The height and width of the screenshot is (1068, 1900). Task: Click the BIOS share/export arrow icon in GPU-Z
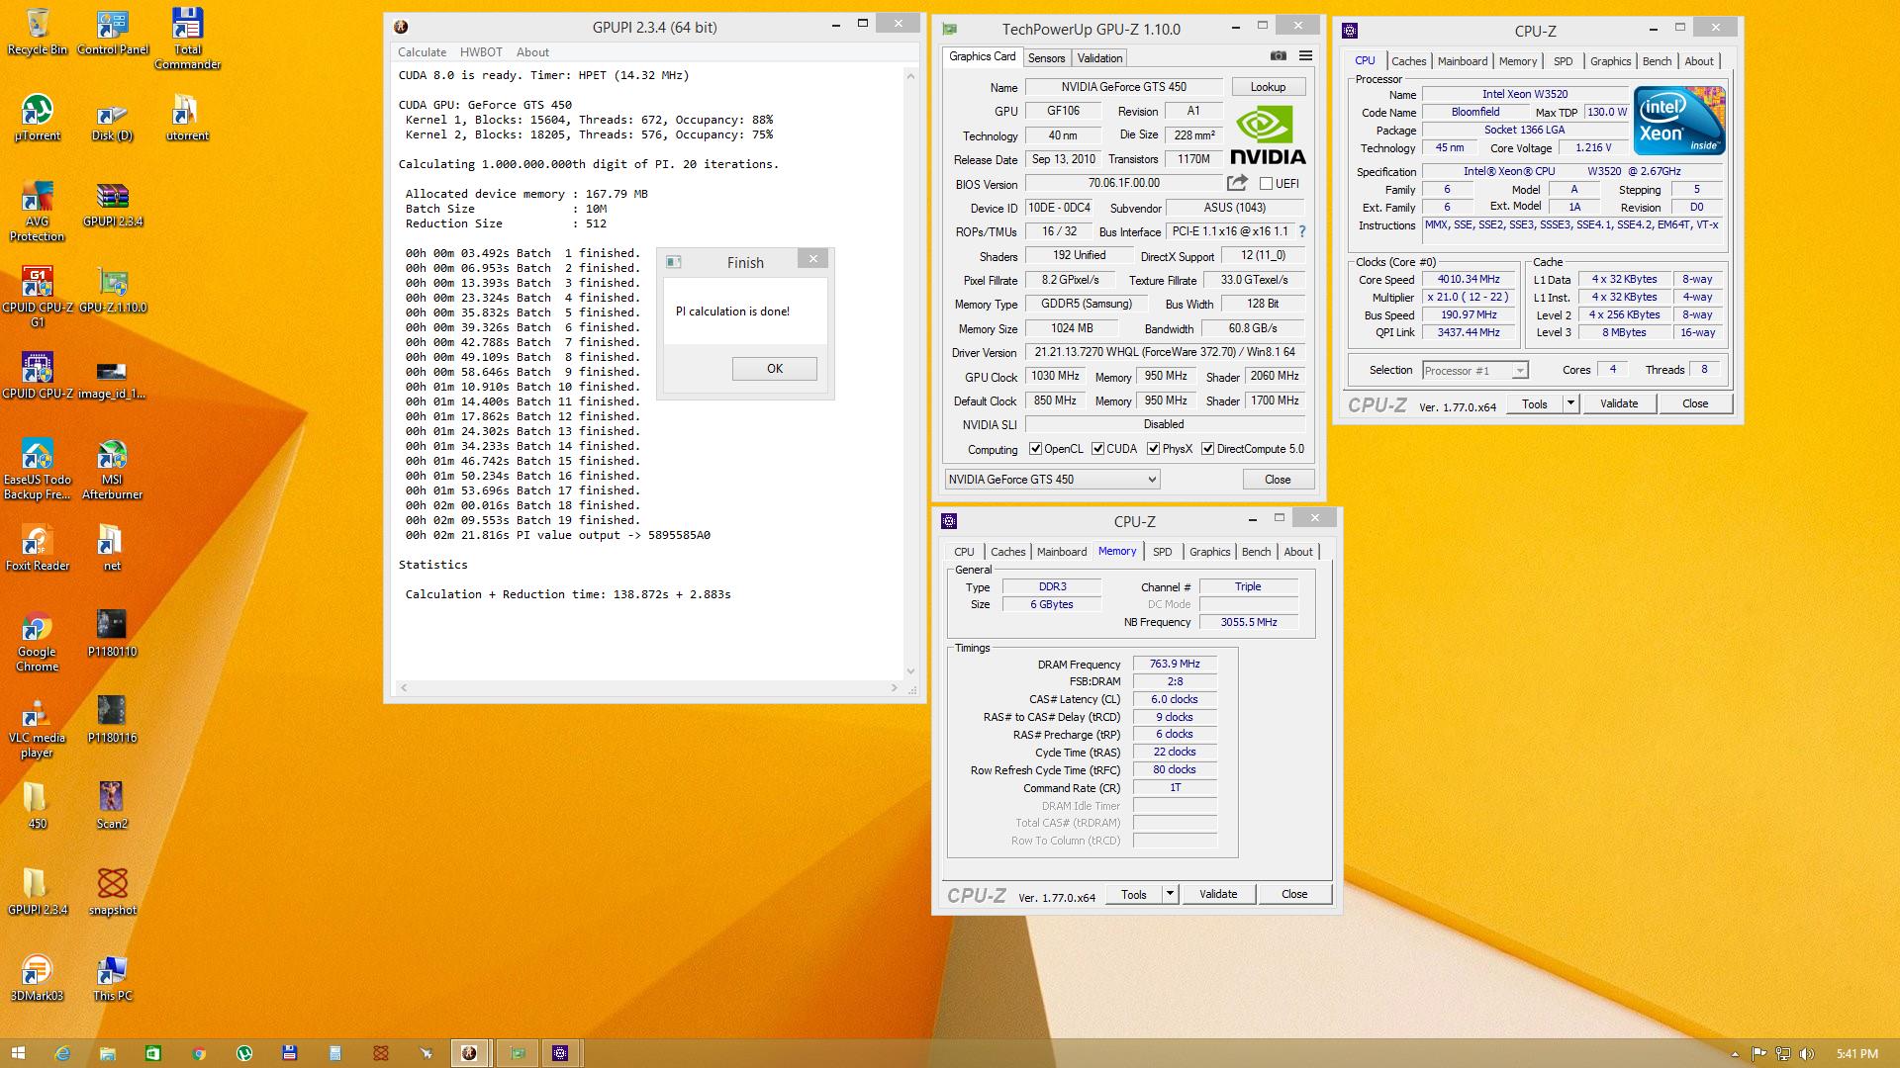[1237, 183]
